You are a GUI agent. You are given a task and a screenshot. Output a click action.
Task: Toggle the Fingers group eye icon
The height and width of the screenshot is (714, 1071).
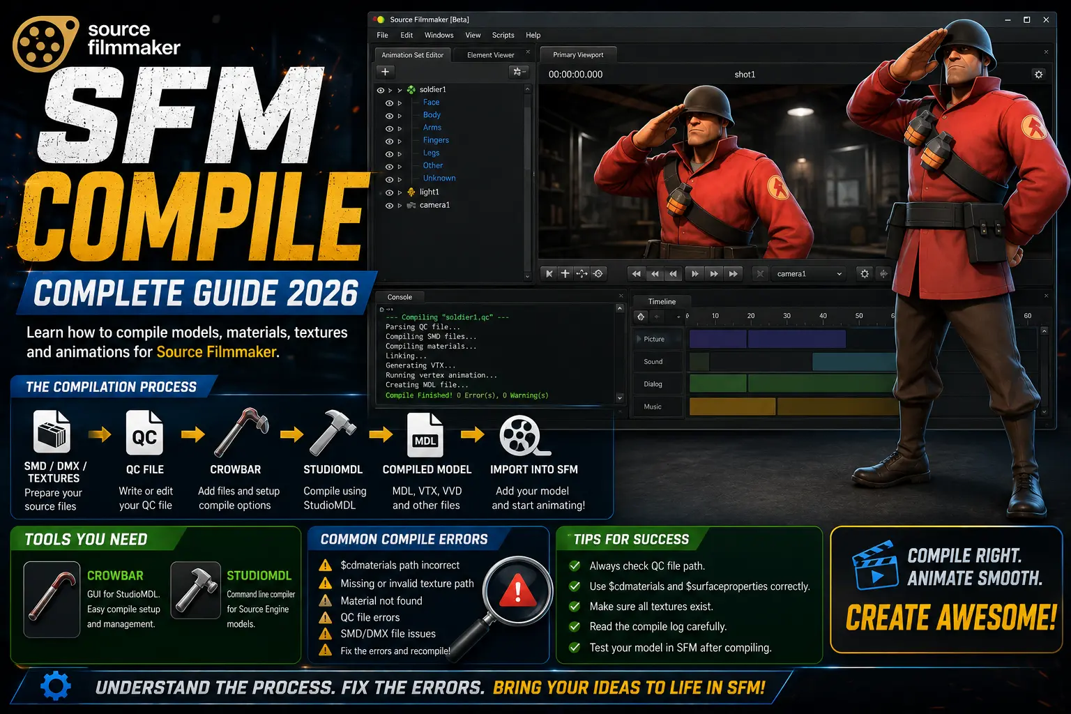[x=389, y=141]
